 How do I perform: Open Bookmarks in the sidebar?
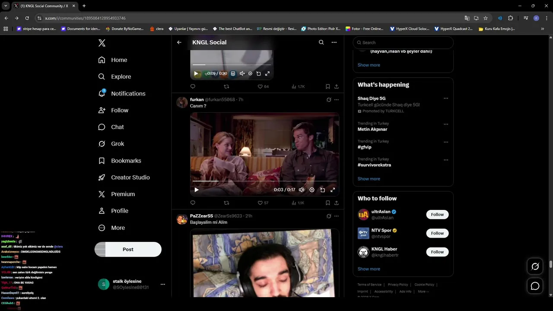(120, 161)
